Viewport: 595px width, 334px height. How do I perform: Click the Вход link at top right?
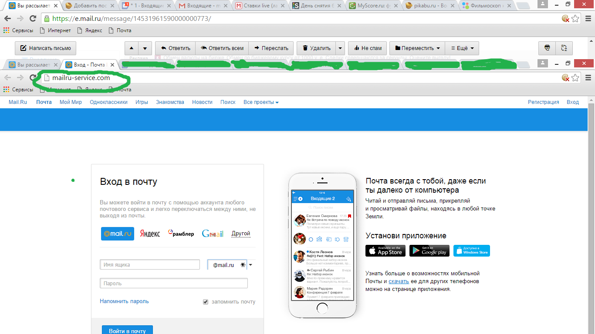[x=573, y=102]
